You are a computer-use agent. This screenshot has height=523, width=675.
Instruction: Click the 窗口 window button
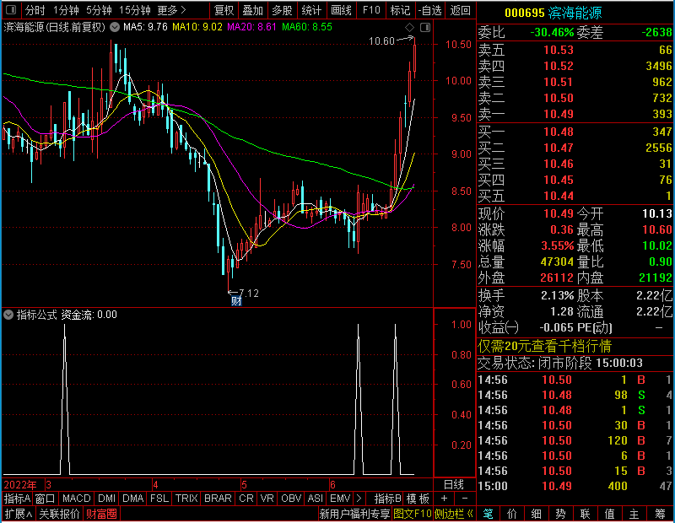coord(45,499)
